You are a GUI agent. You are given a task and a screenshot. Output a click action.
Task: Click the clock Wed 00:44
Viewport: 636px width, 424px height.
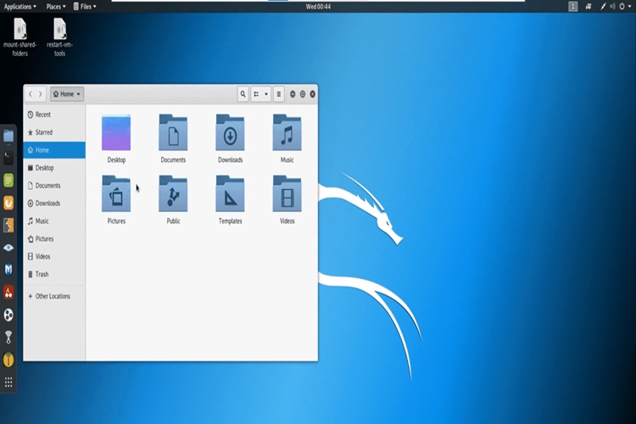(x=318, y=7)
